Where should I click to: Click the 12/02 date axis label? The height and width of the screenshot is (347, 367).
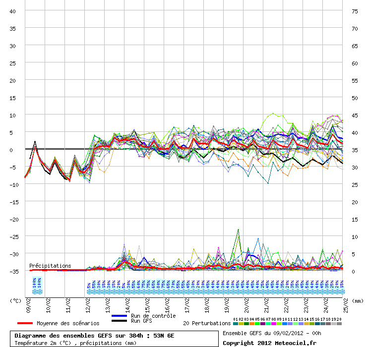tap(88, 305)
